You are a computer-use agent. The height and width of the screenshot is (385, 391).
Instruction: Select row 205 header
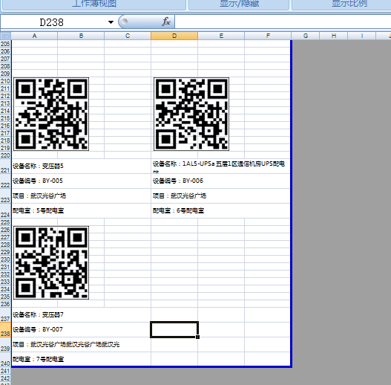[x=5, y=44]
